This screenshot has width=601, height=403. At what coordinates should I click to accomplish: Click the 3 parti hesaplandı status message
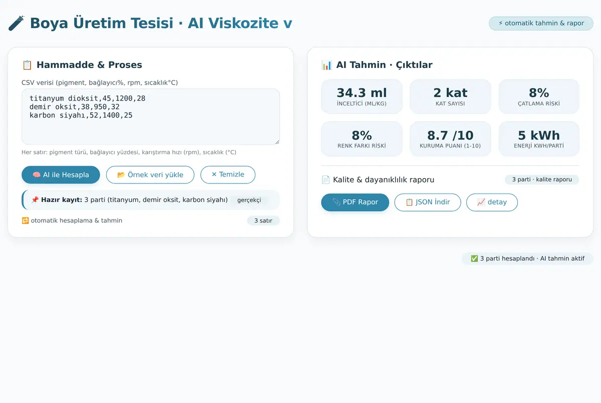click(527, 258)
